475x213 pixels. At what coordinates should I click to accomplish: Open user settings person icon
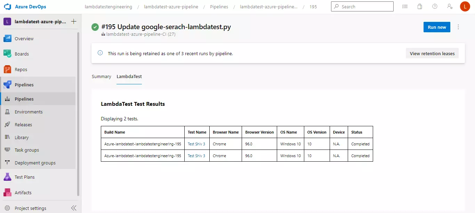point(450,6)
